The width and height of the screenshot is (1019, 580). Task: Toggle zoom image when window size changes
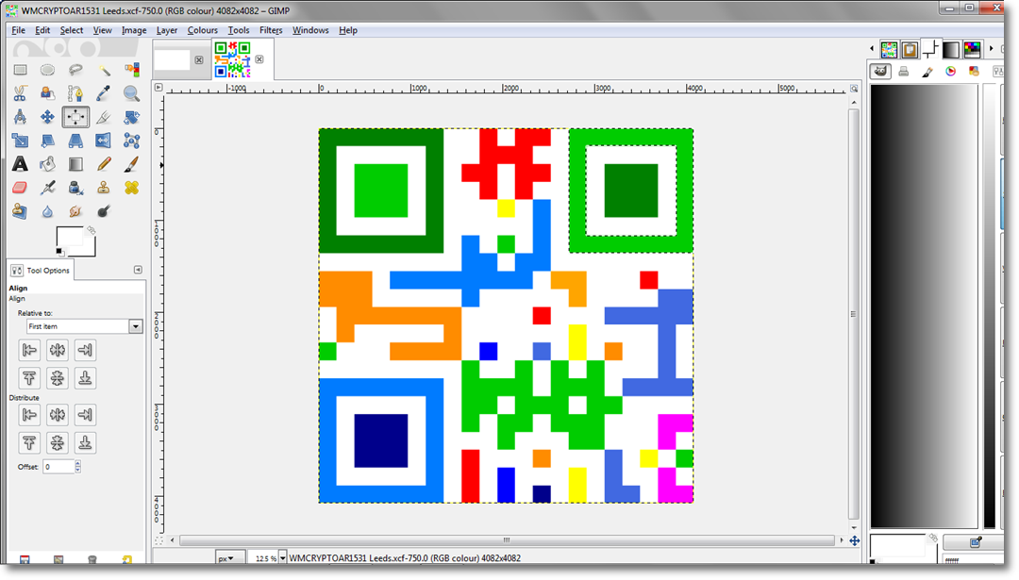point(854,88)
